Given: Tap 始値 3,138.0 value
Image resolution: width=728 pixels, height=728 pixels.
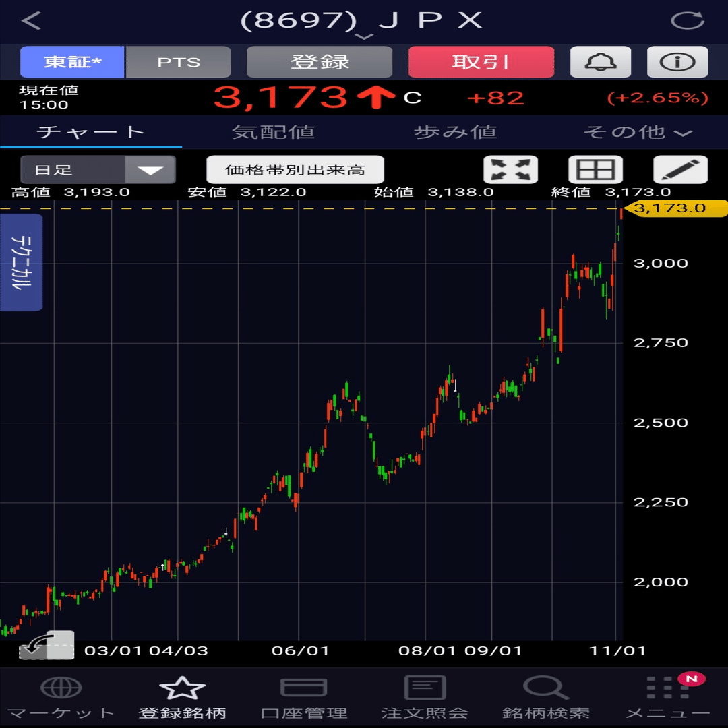Looking at the screenshot, I should tap(460, 192).
